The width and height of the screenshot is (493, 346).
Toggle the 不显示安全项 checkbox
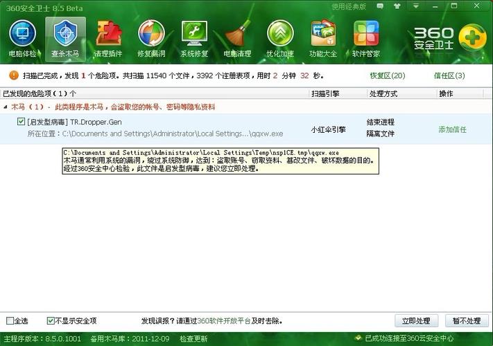tap(51, 321)
